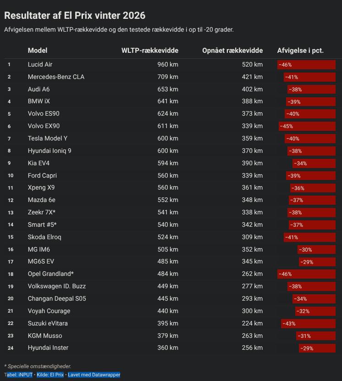Select the Hyundai Inster model name
Viewport: 342px width, 381px height.
[48, 348]
